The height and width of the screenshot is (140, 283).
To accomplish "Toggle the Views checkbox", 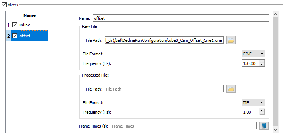I will (x=4, y=4).
